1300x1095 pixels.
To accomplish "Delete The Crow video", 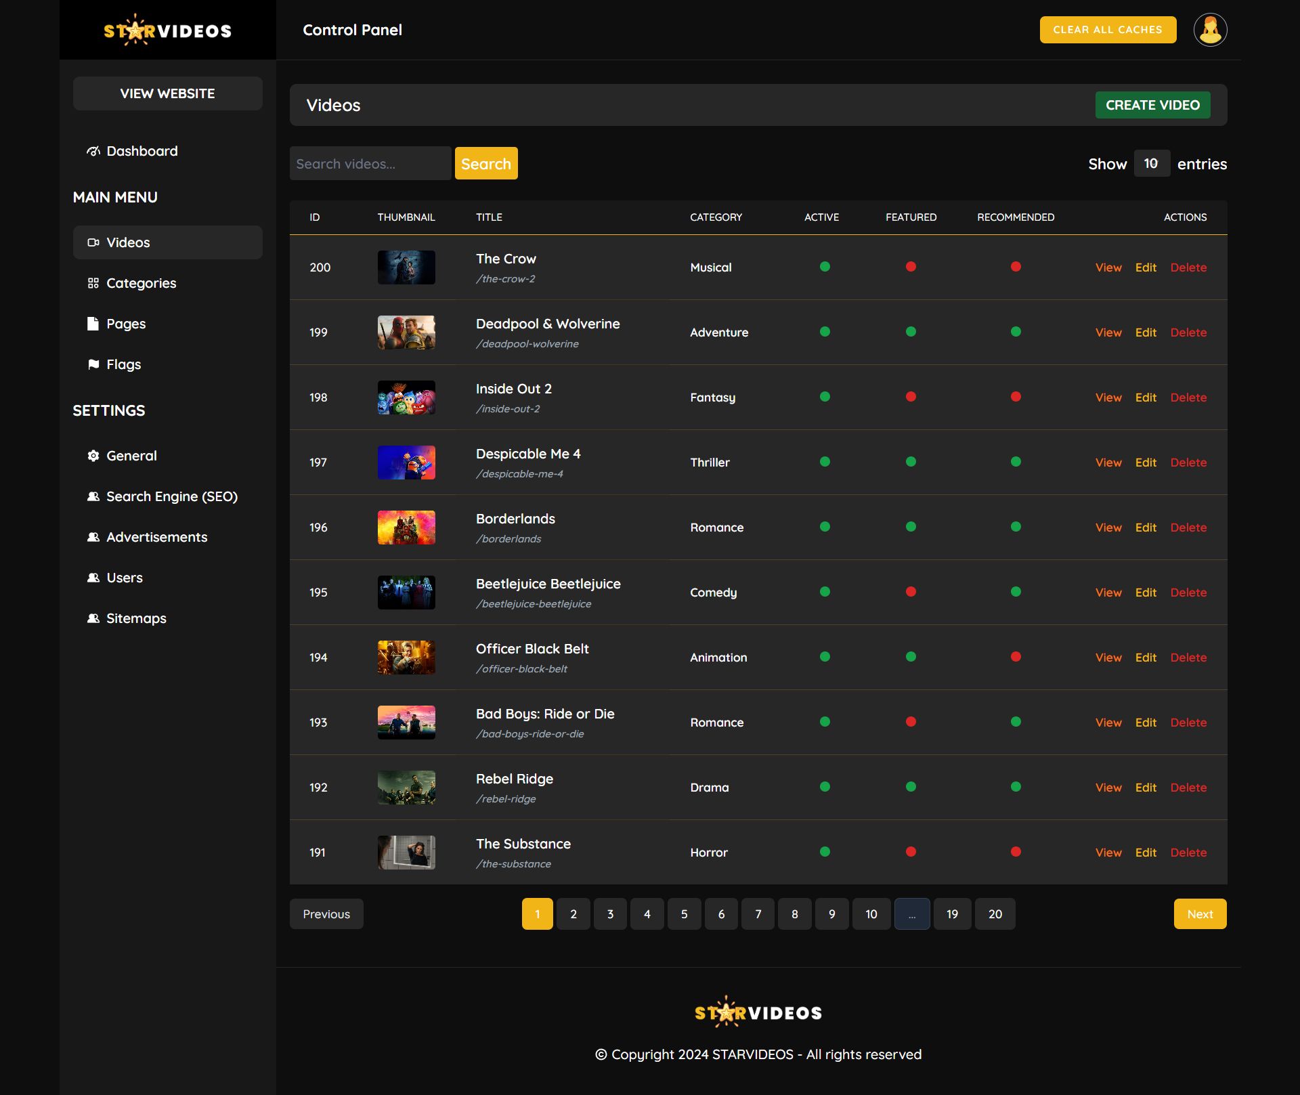I will 1188,267.
